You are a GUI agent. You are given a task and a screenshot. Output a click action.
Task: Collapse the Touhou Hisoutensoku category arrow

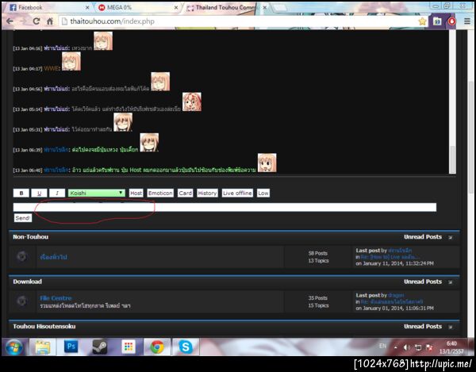(451, 327)
